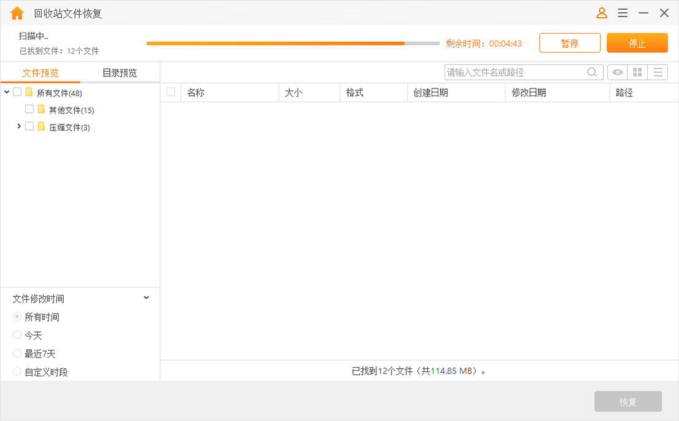
Task: Click the 压缩文件 folder icon
Action: (x=41, y=126)
